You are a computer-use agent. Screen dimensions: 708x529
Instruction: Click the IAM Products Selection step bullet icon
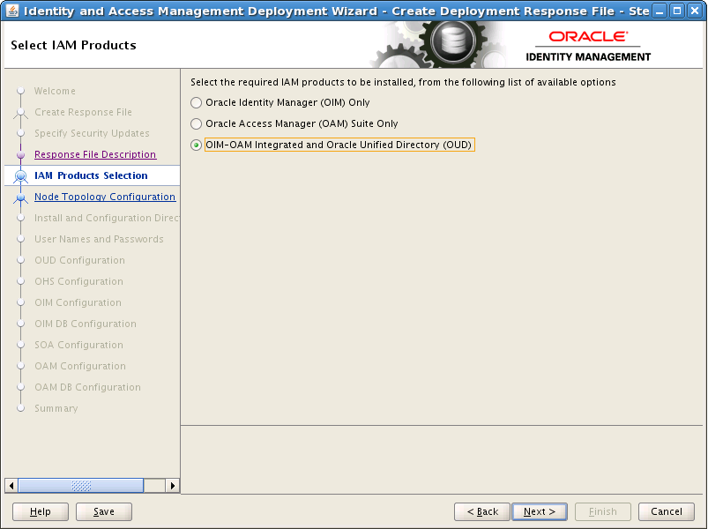[20, 175]
